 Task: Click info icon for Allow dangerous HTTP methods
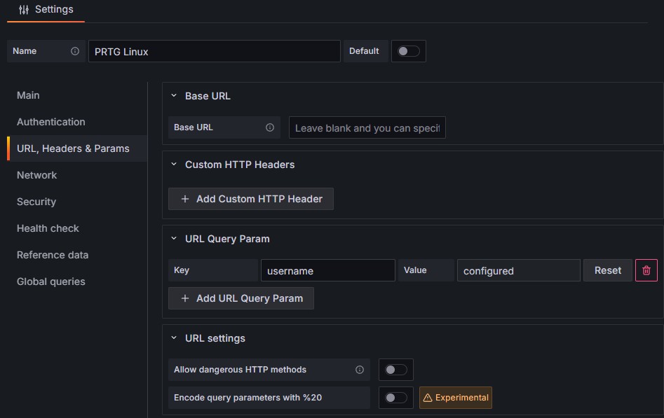(360, 370)
